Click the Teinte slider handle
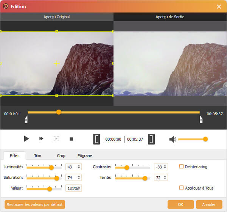Image resolution: width=227 pixels, height=212 pixels. coord(145,178)
